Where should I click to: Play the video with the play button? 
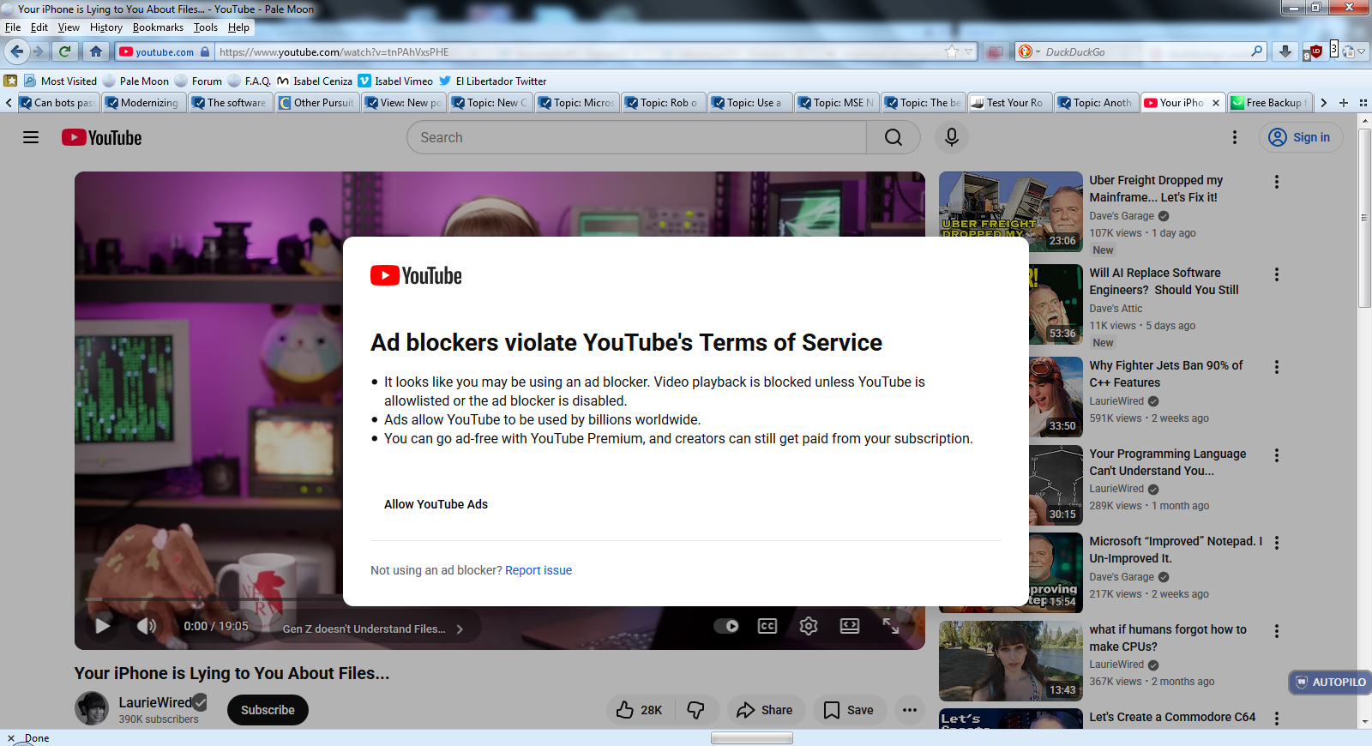[x=102, y=626]
